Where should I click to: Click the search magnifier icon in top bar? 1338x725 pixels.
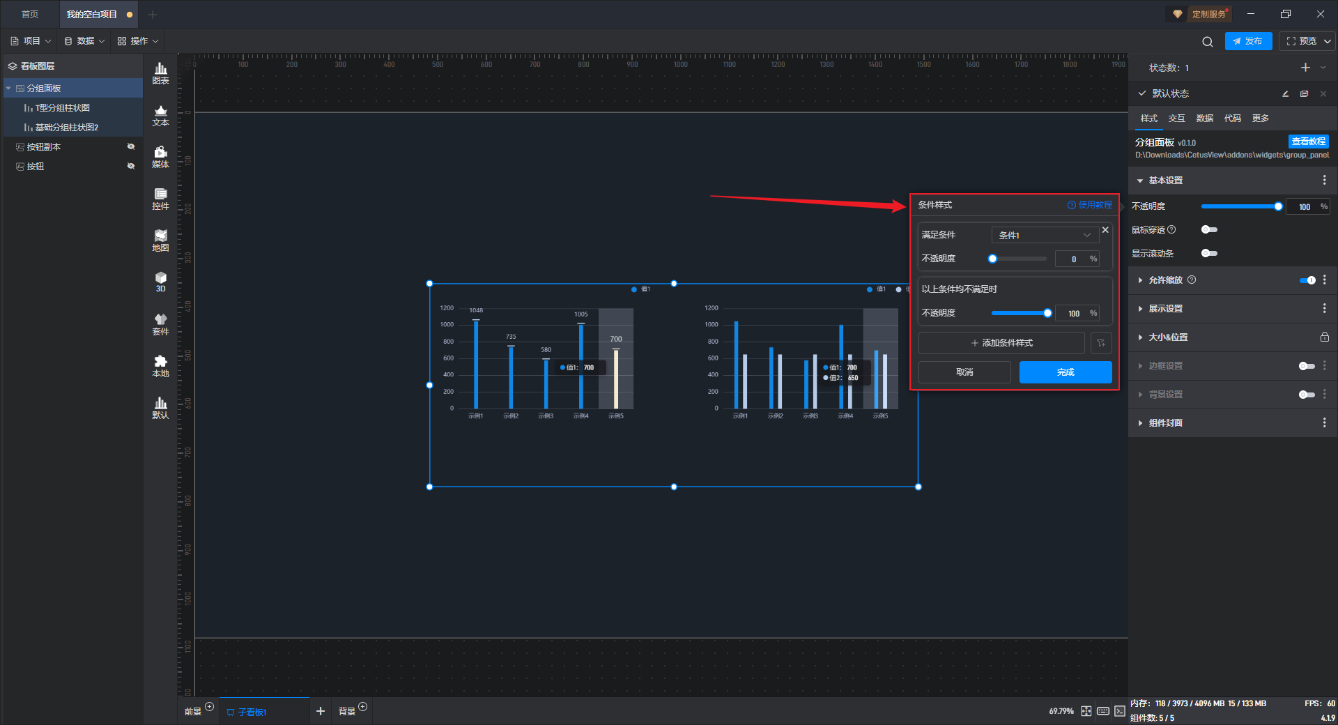[x=1207, y=42]
